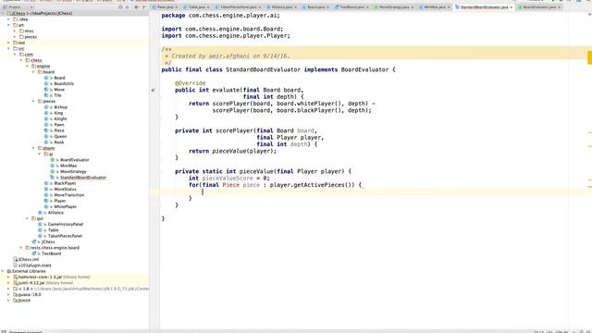Image resolution: width=592 pixels, height=333 pixels.
Task: Click the file icon of JChess.iml
Action: pyautogui.click(x=16, y=259)
